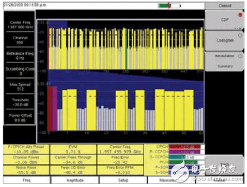Viewport: 247px width, 187px height.
Task: Click the purple P-CCPCH bar in lower graph
Action: point(55,108)
